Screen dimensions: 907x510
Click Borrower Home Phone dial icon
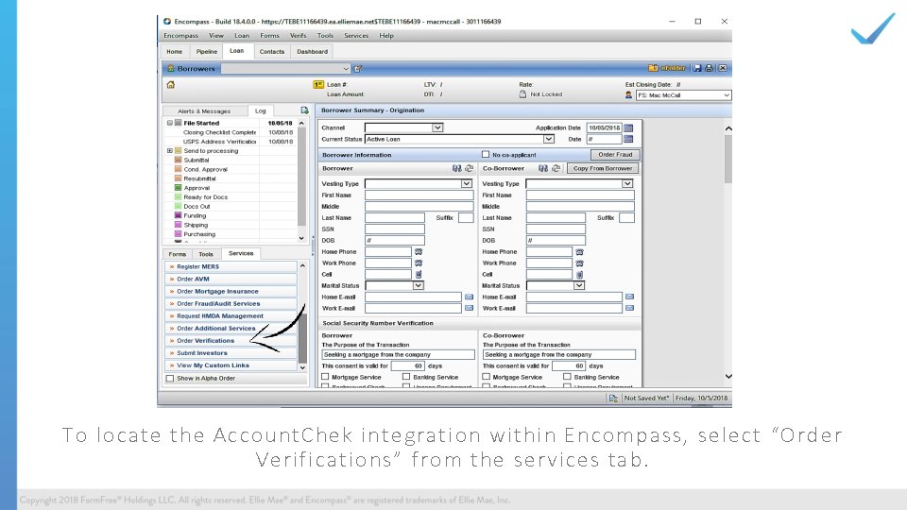pyautogui.click(x=419, y=252)
